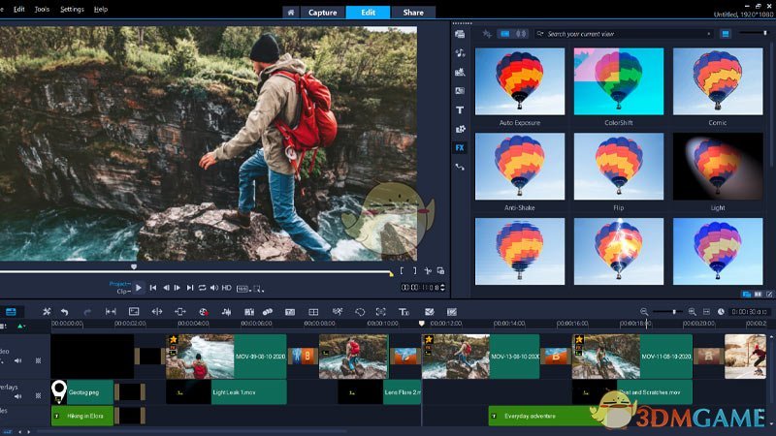Open the Title (T) library panel
This screenshot has height=436, width=776.
[460, 109]
